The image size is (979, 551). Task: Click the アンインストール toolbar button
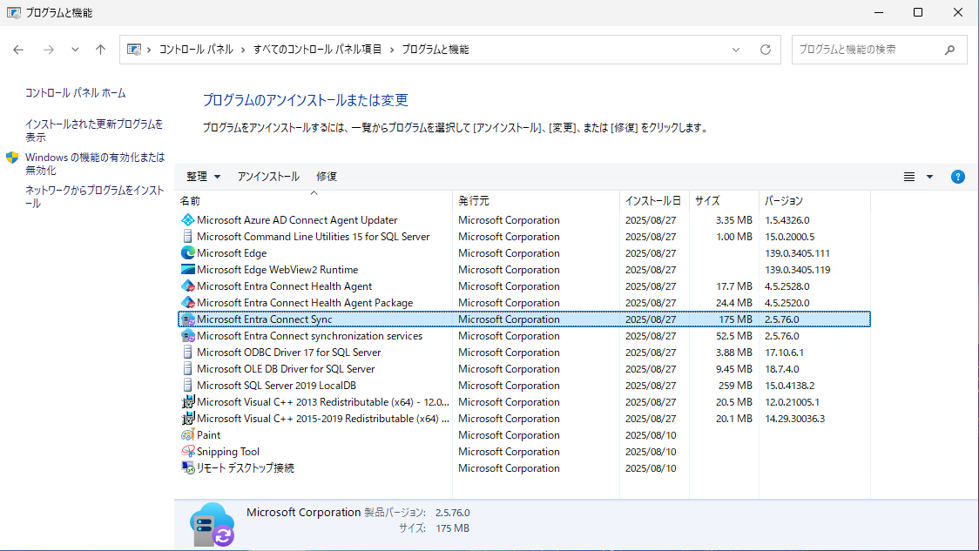point(268,177)
